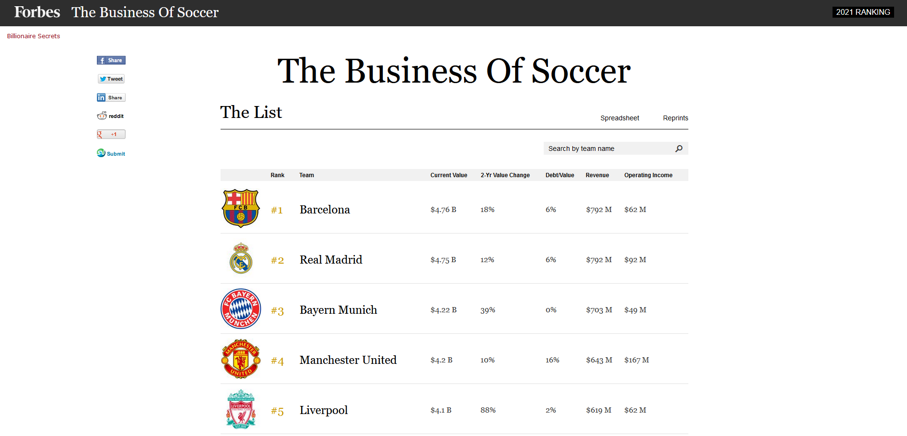907x436 pixels.
Task: Sort by the Operating Income column
Action: (x=648, y=175)
